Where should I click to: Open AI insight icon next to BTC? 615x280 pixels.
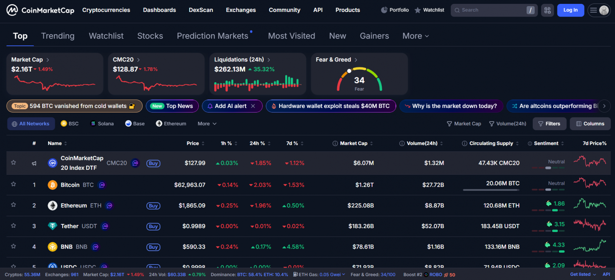102,185
